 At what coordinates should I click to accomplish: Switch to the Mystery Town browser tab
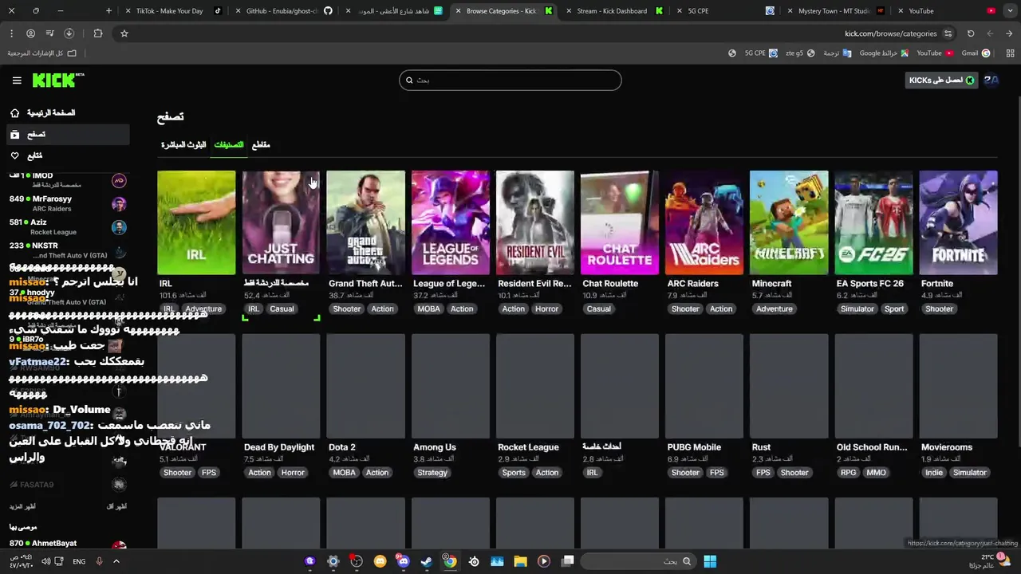pos(834,11)
